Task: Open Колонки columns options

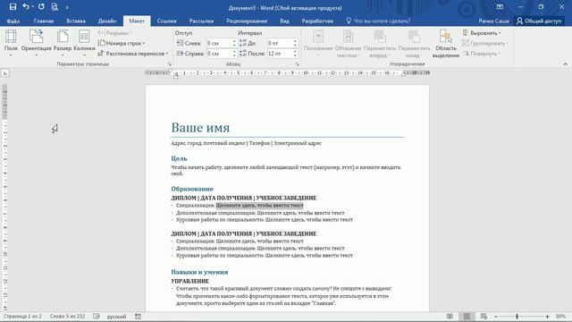Action: [84, 43]
